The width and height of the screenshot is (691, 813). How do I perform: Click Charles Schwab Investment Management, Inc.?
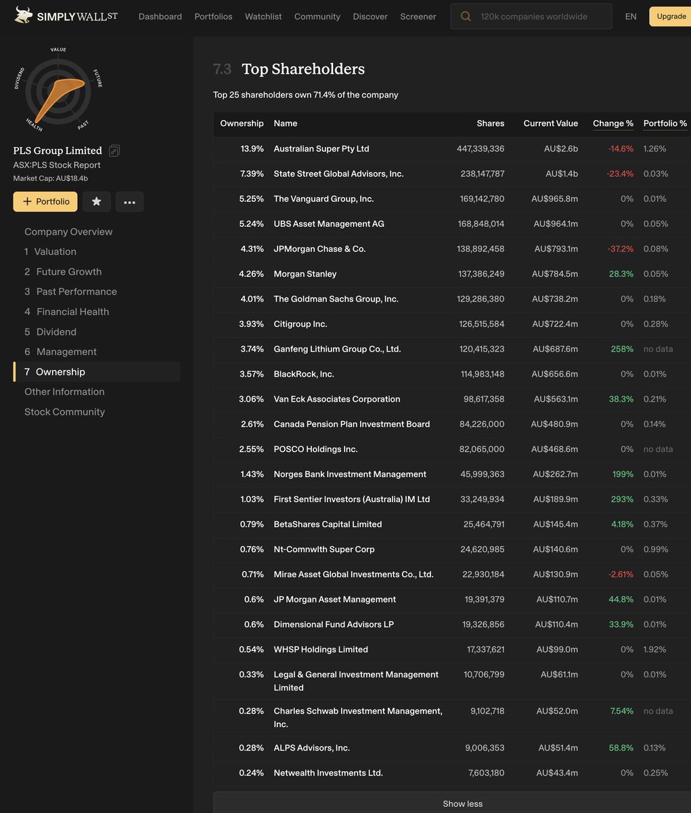coord(358,717)
